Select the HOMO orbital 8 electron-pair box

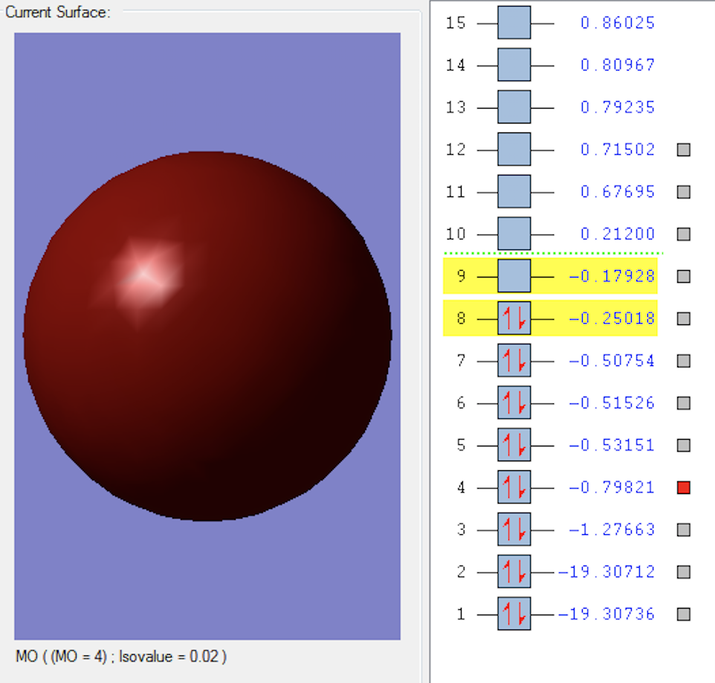(x=514, y=318)
